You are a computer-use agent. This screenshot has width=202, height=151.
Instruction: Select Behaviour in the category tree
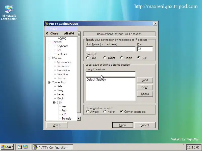pyautogui.click(x=63, y=66)
